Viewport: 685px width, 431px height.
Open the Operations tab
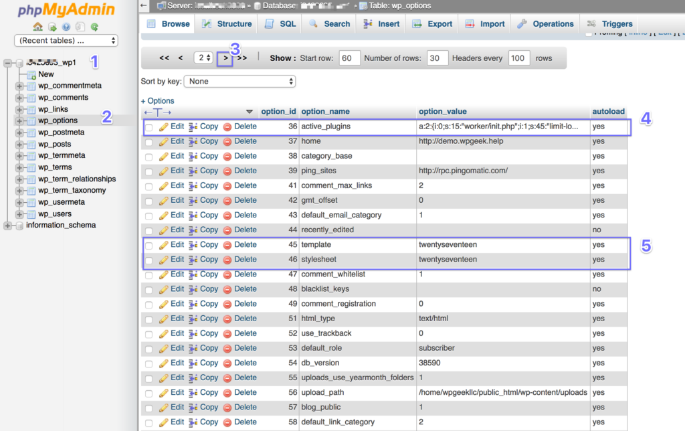[x=546, y=24]
